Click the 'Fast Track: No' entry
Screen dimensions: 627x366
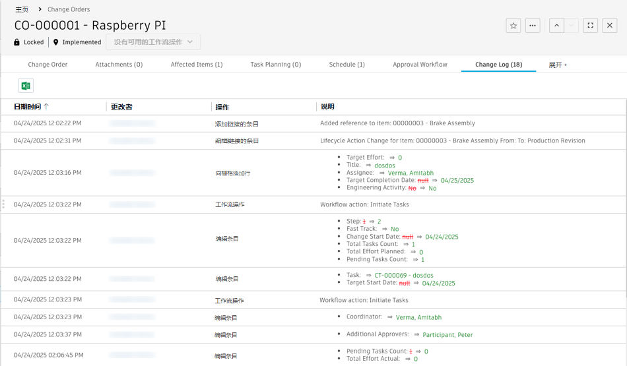pyautogui.click(x=373, y=229)
